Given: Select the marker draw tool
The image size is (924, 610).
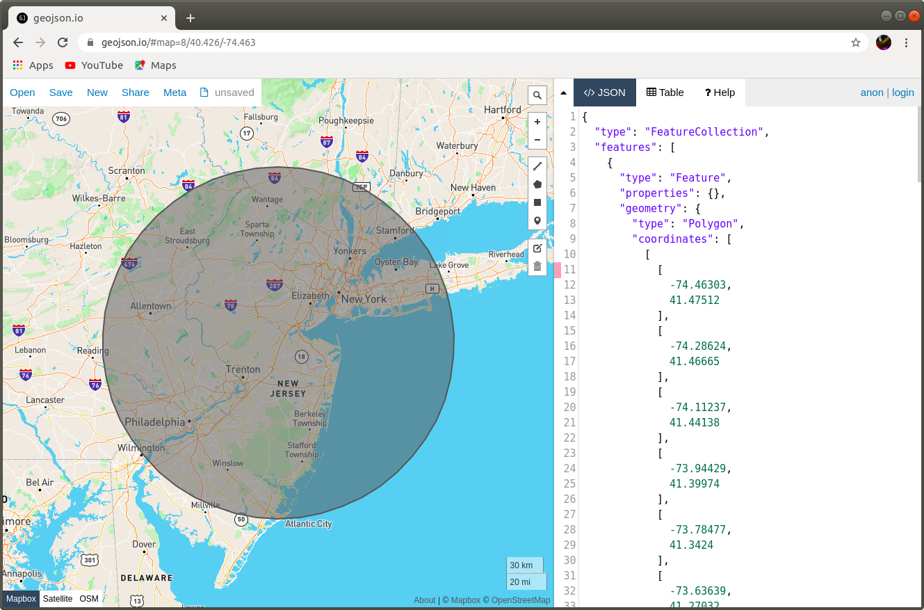Looking at the screenshot, I should 537,220.
